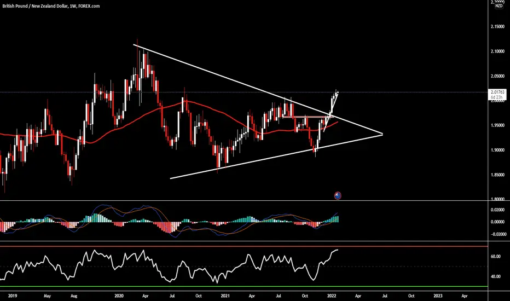
Task: Select the current price label 2.01763
Action: point(497,92)
